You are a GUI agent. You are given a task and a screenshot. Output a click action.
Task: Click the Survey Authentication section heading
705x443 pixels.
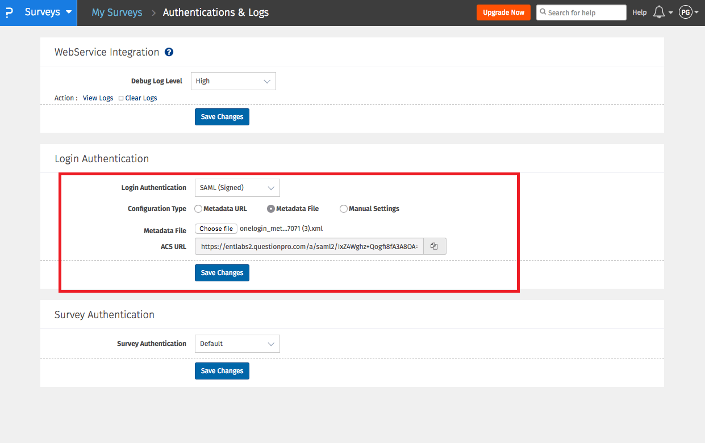pos(105,315)
